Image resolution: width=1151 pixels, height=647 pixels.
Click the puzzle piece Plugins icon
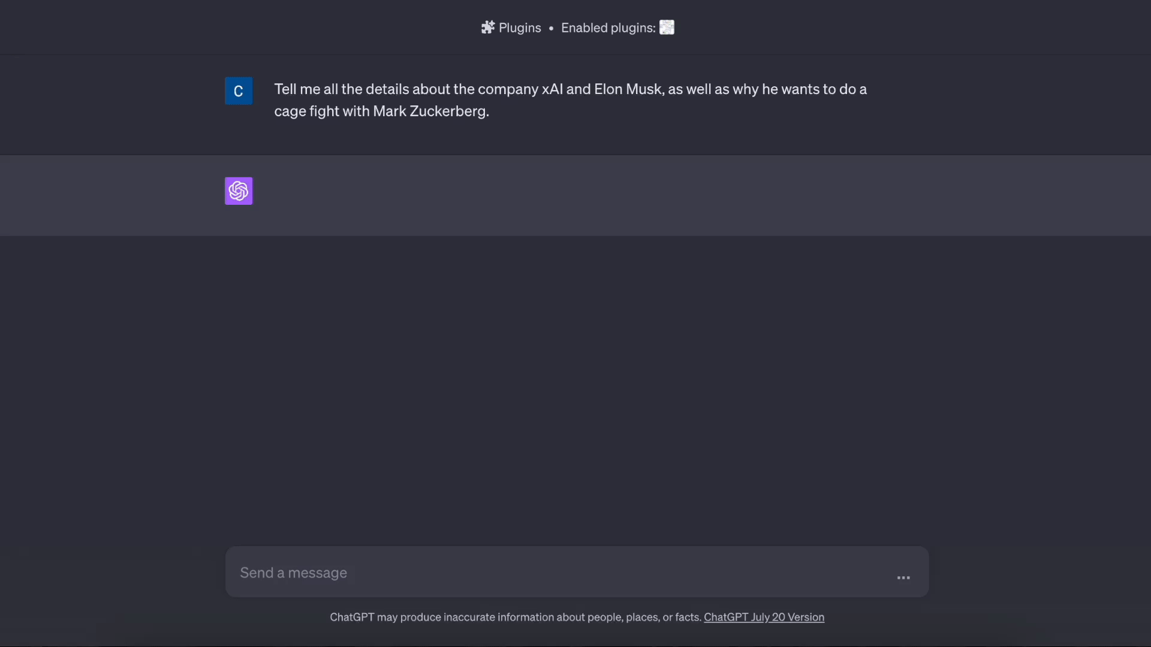[x=488, y=28]
